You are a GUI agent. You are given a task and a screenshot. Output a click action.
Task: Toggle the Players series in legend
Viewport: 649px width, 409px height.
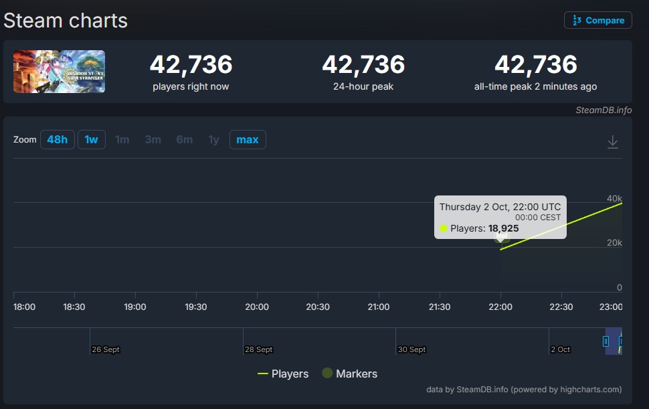283,374
